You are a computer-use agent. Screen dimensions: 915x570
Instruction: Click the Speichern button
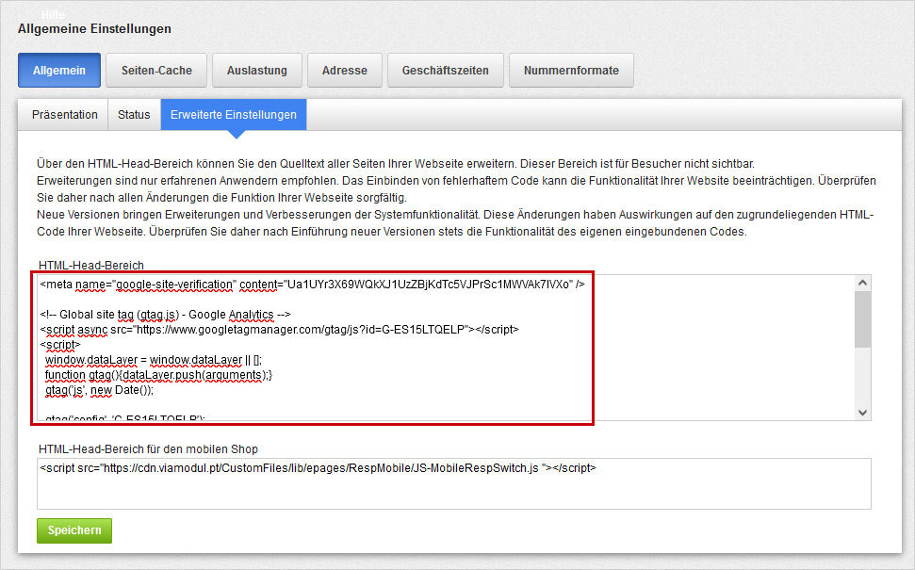74,530
